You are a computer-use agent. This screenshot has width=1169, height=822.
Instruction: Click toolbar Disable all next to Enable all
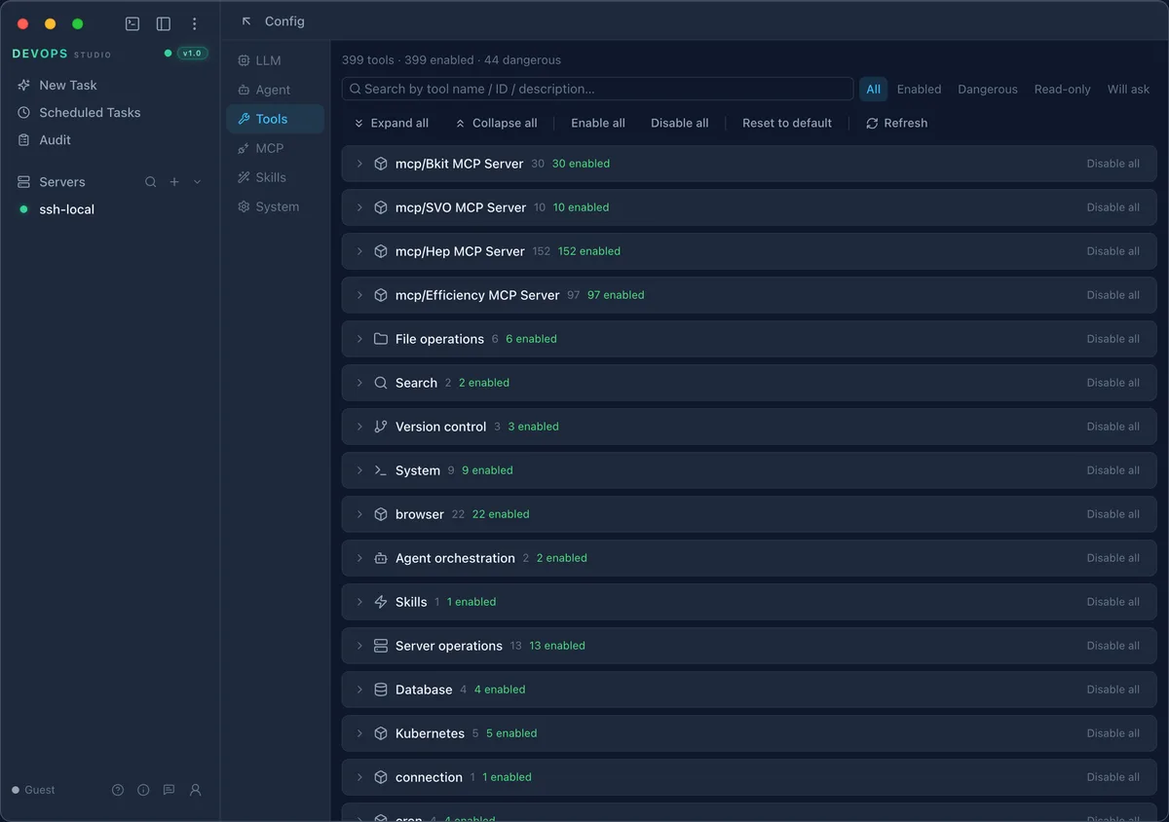(680, 123)
